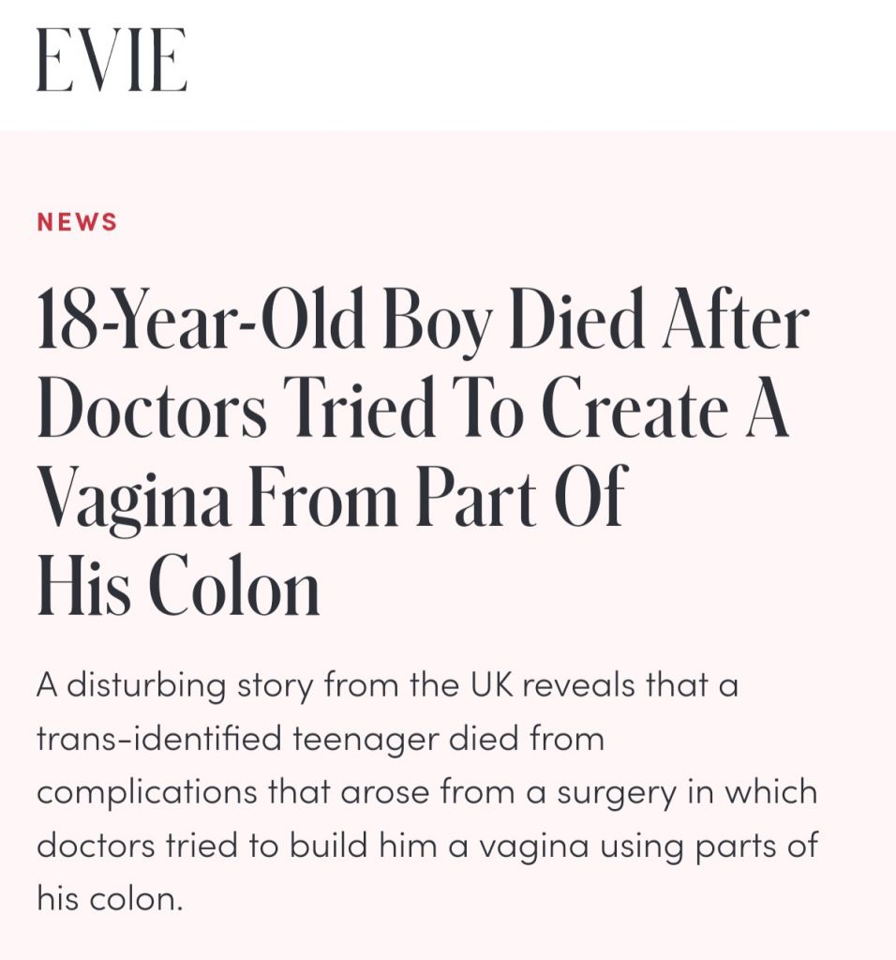
Task: Click summary line starting 'doctors tried to build'
Action: click(x=427, y=847)
